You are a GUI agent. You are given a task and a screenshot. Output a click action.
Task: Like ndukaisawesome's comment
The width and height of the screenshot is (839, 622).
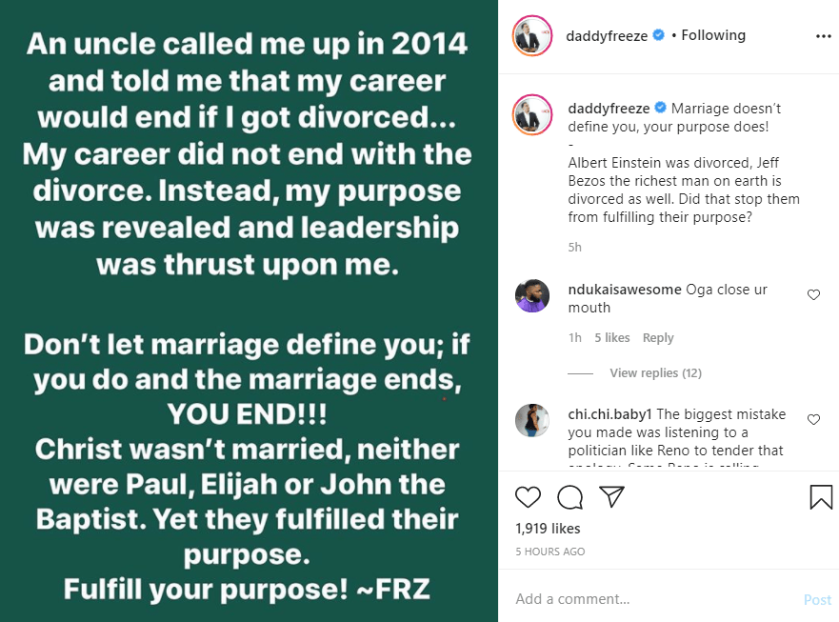pyautogui.click(x=813, y=295)
